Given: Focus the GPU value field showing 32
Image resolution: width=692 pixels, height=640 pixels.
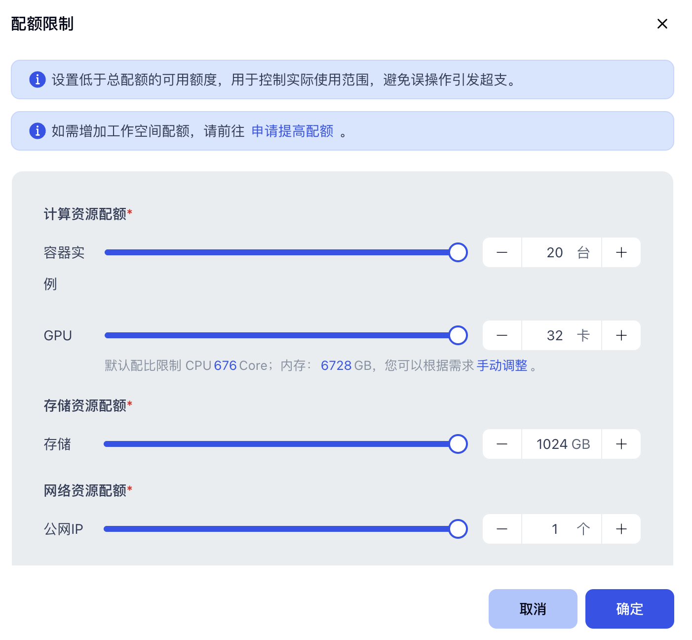Looking at the screenshot, I should click(562, 335).
